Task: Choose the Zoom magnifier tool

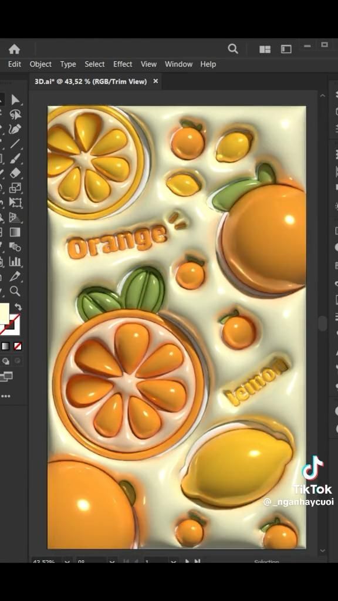Action: (15, 291)
